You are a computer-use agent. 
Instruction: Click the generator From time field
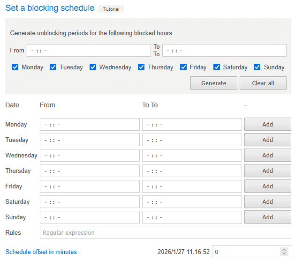coord(88,50)
